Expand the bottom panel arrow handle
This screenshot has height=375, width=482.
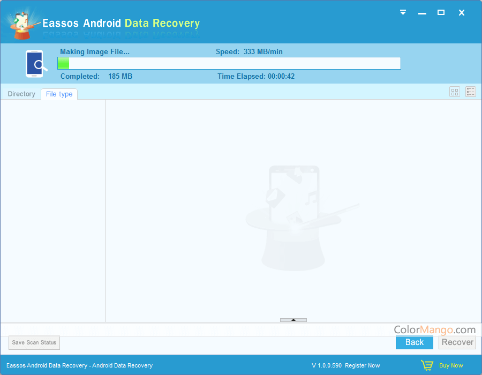293,320
